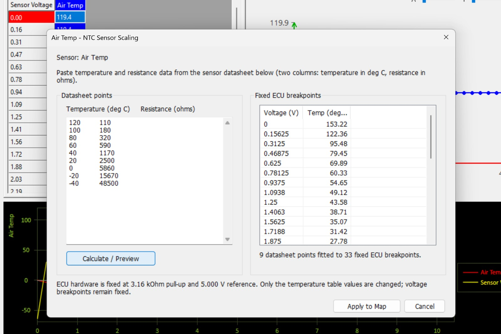501x334 pixels.
Task: Click the datasheet text box's up arrow
Action: coord(228,123)
